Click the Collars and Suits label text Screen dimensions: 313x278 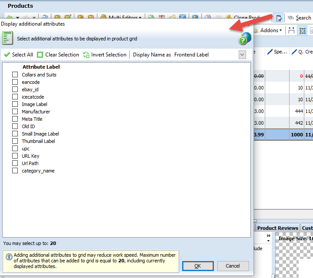pyautogui.click(x=39, y=75)
